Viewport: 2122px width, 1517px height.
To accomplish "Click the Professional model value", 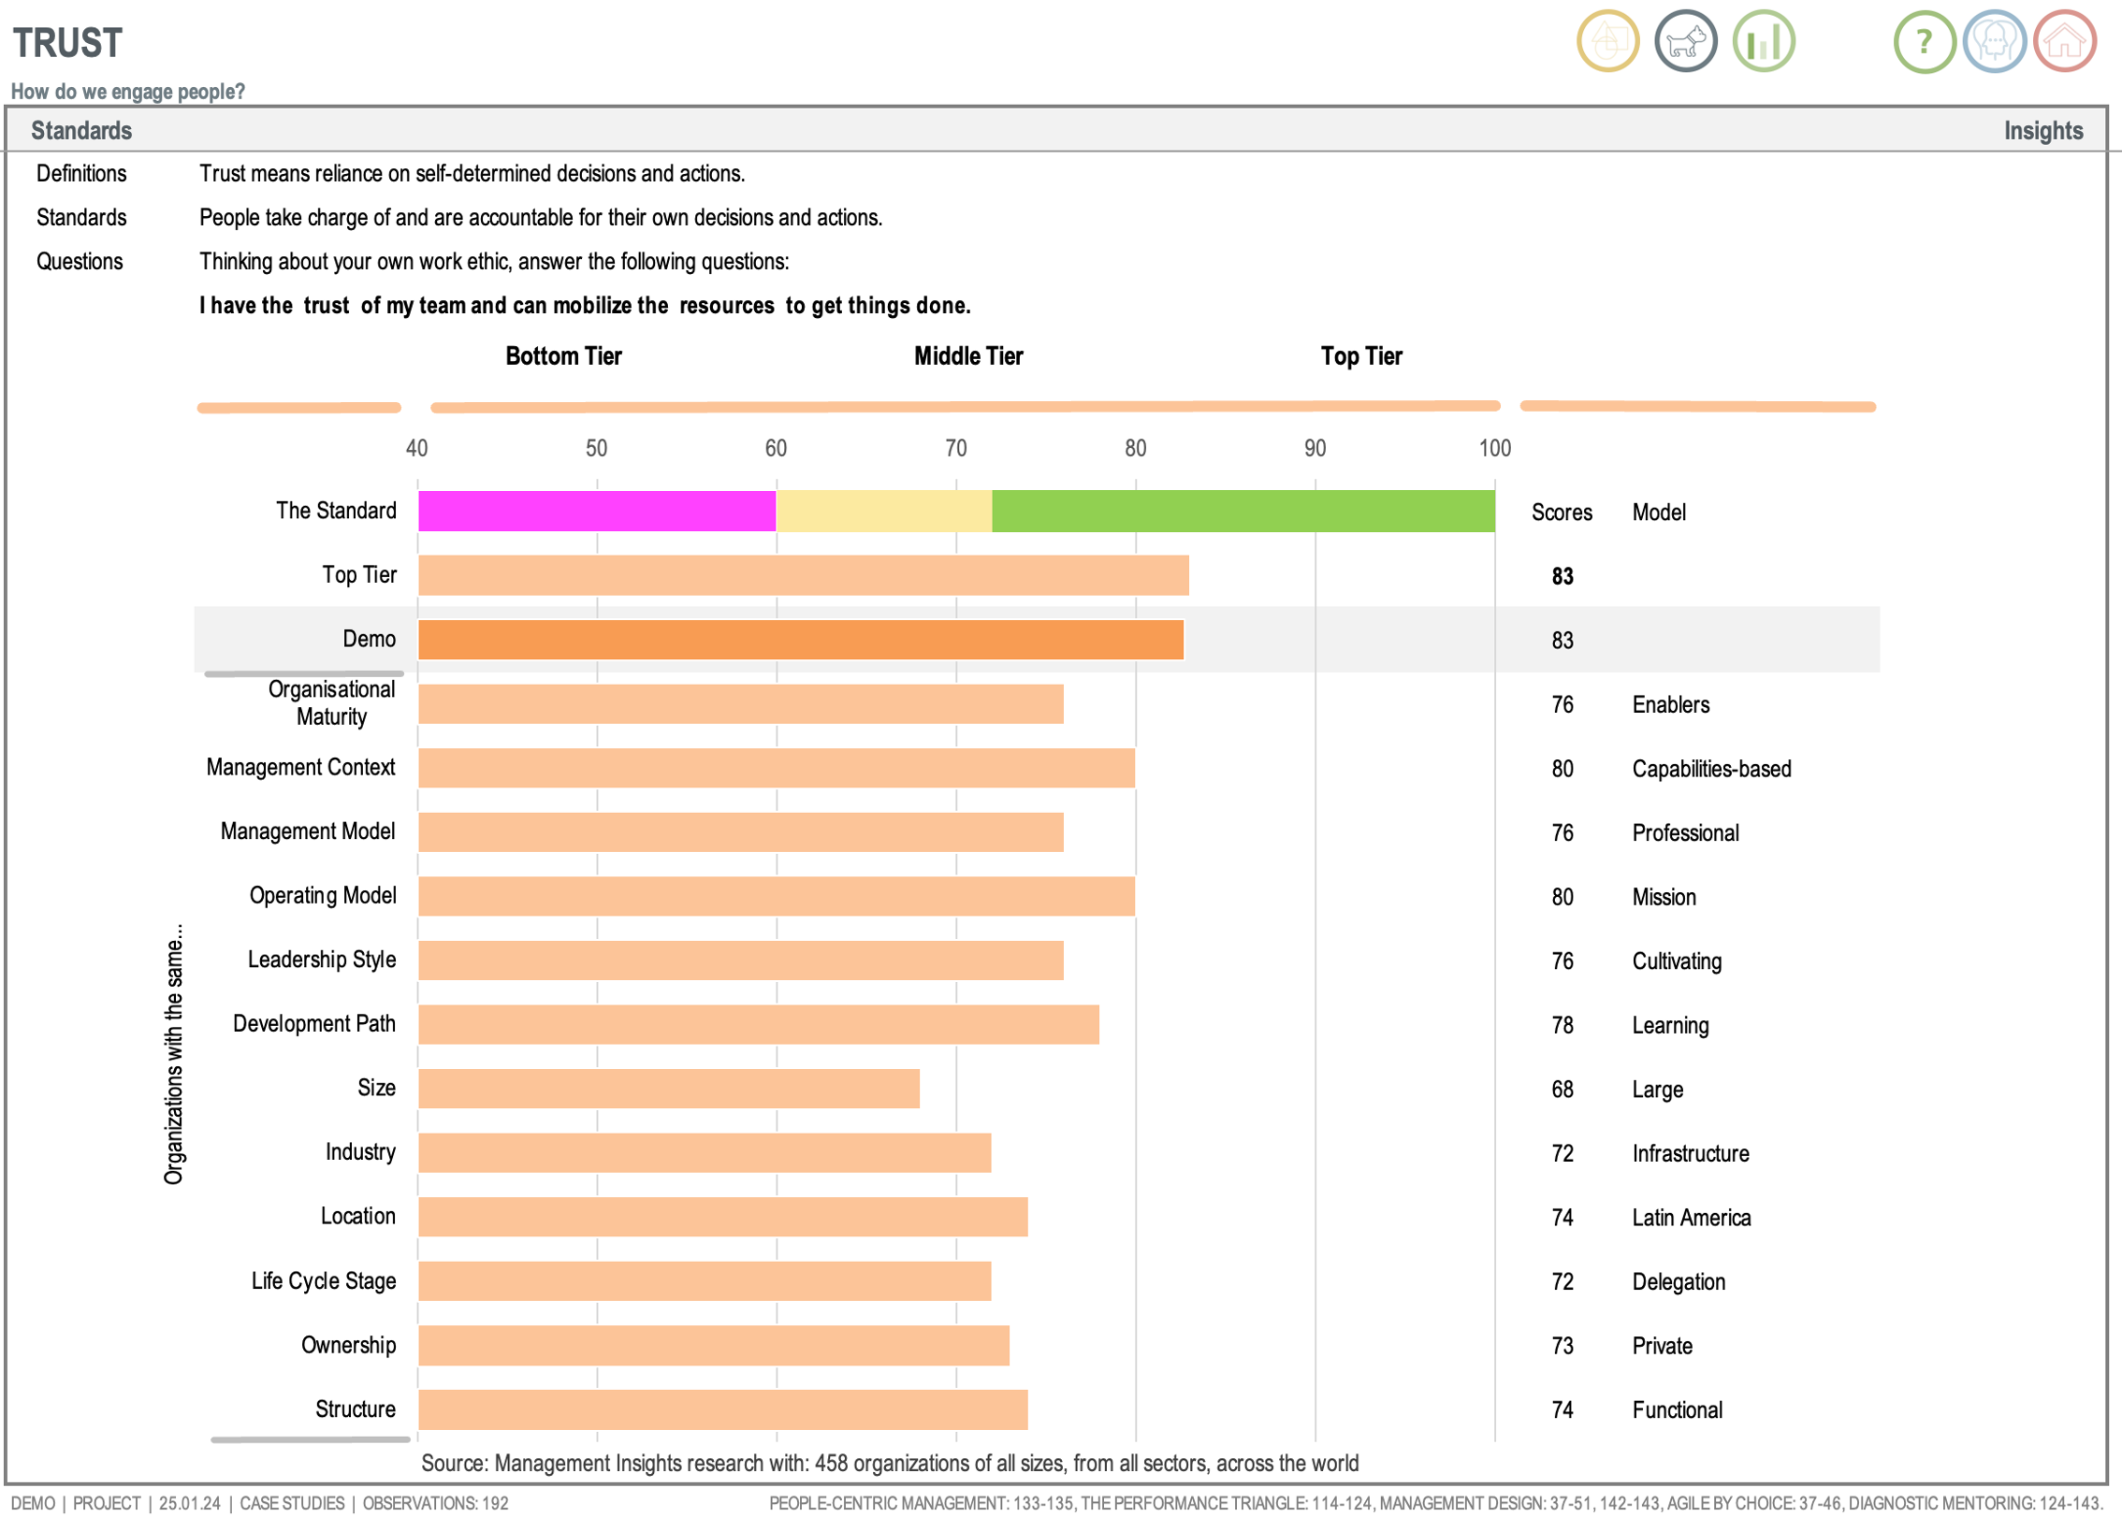I will tap(1685, 832).
